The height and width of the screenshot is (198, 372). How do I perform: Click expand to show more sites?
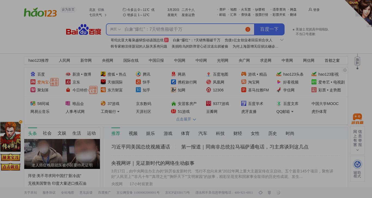(x=186, y=119)
